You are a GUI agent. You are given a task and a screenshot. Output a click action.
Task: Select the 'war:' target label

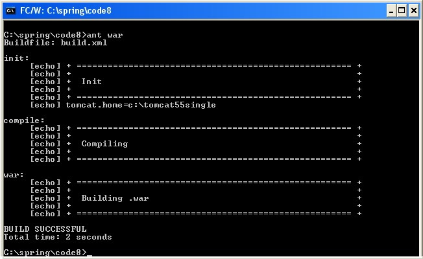[x=14, y=175]
